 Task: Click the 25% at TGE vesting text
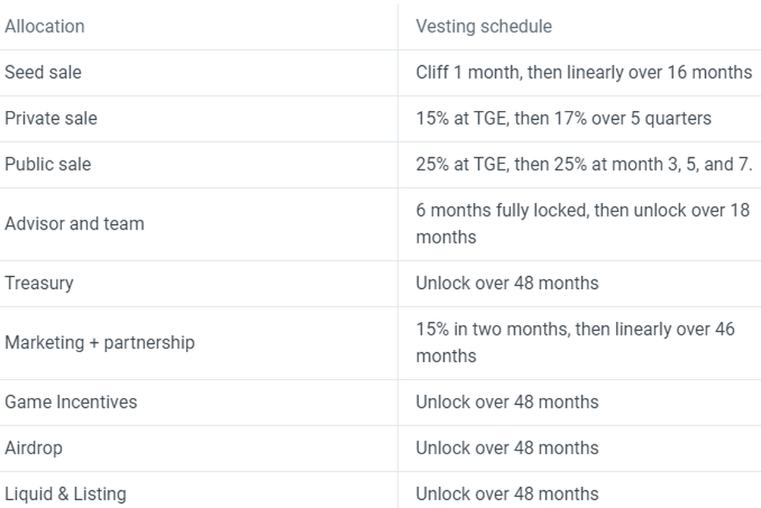(462, 164)
